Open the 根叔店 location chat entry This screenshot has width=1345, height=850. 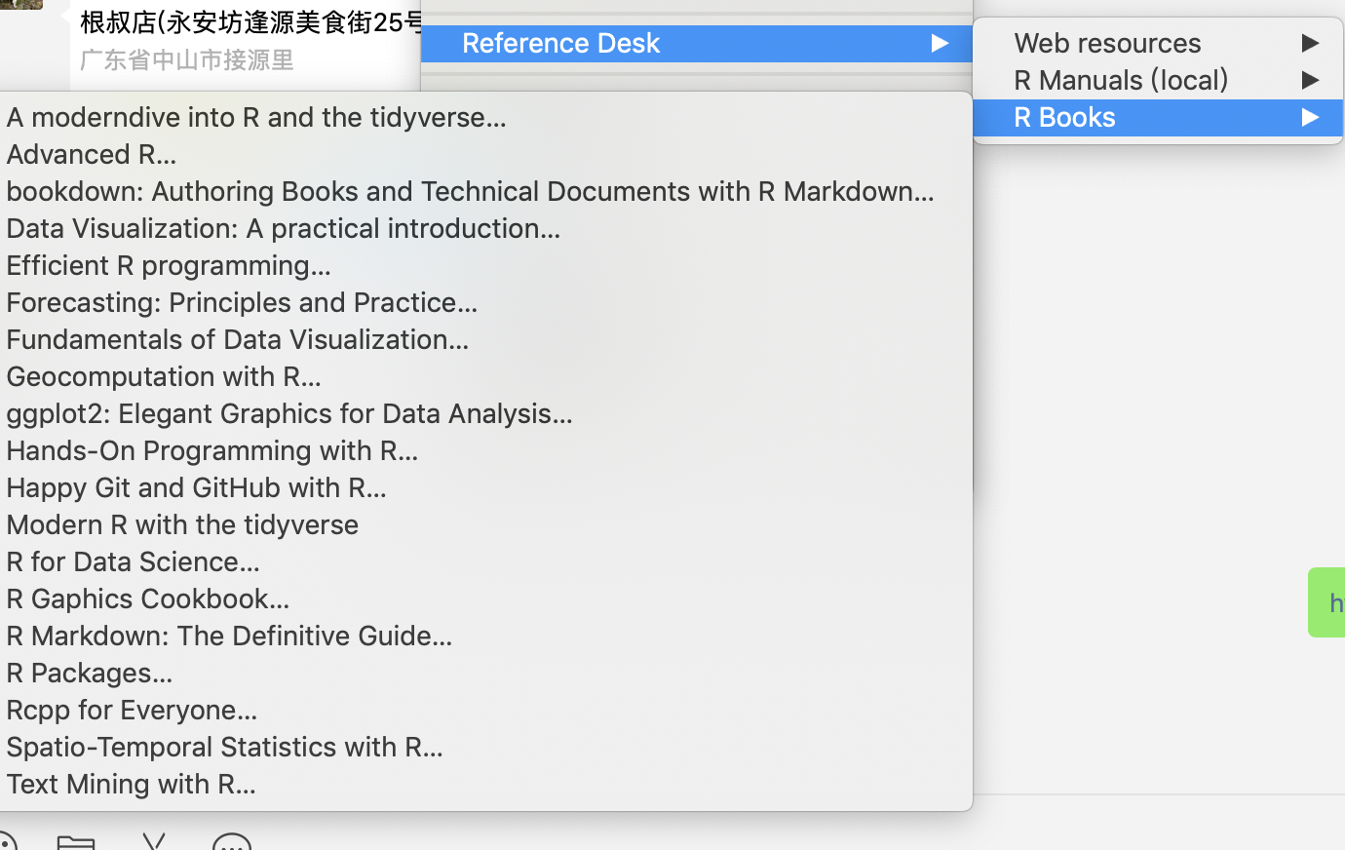click(x=250, y=39)
